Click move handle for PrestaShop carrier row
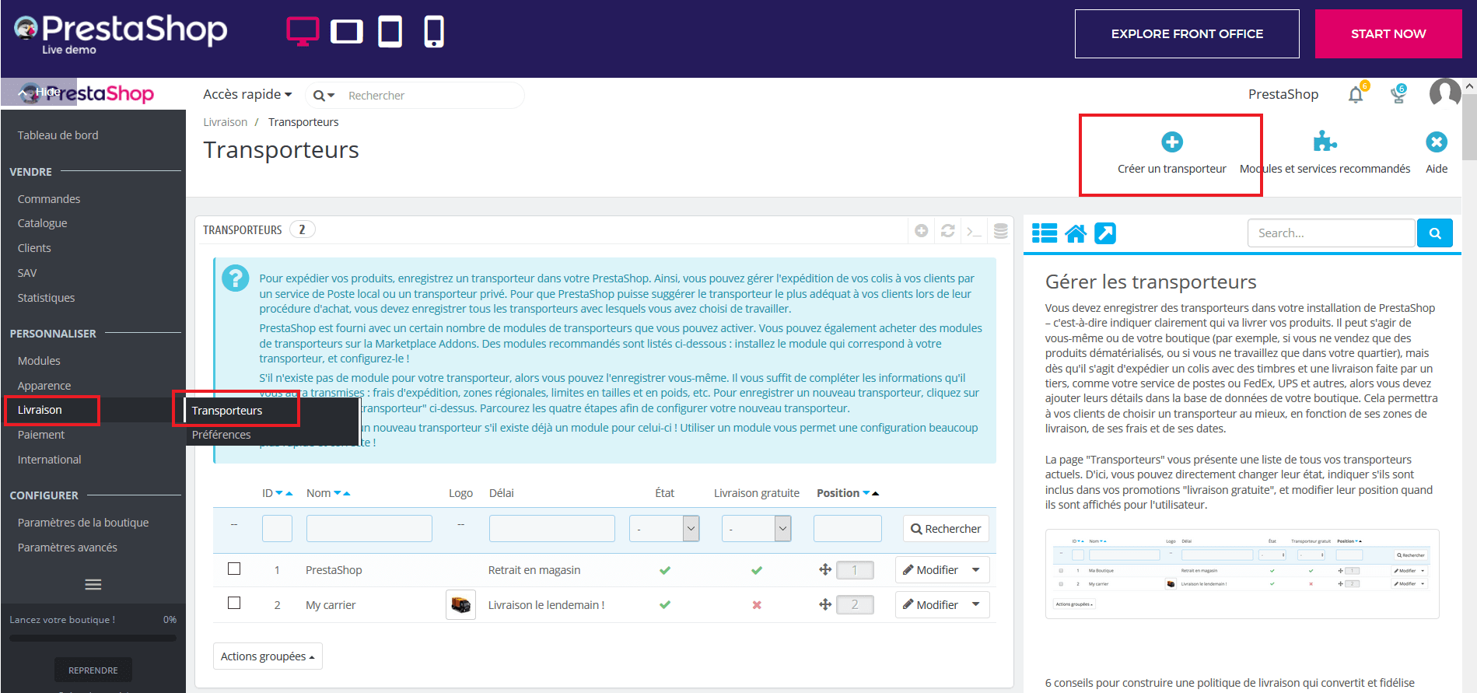The image size is (1477, 693). coord(825,570)
